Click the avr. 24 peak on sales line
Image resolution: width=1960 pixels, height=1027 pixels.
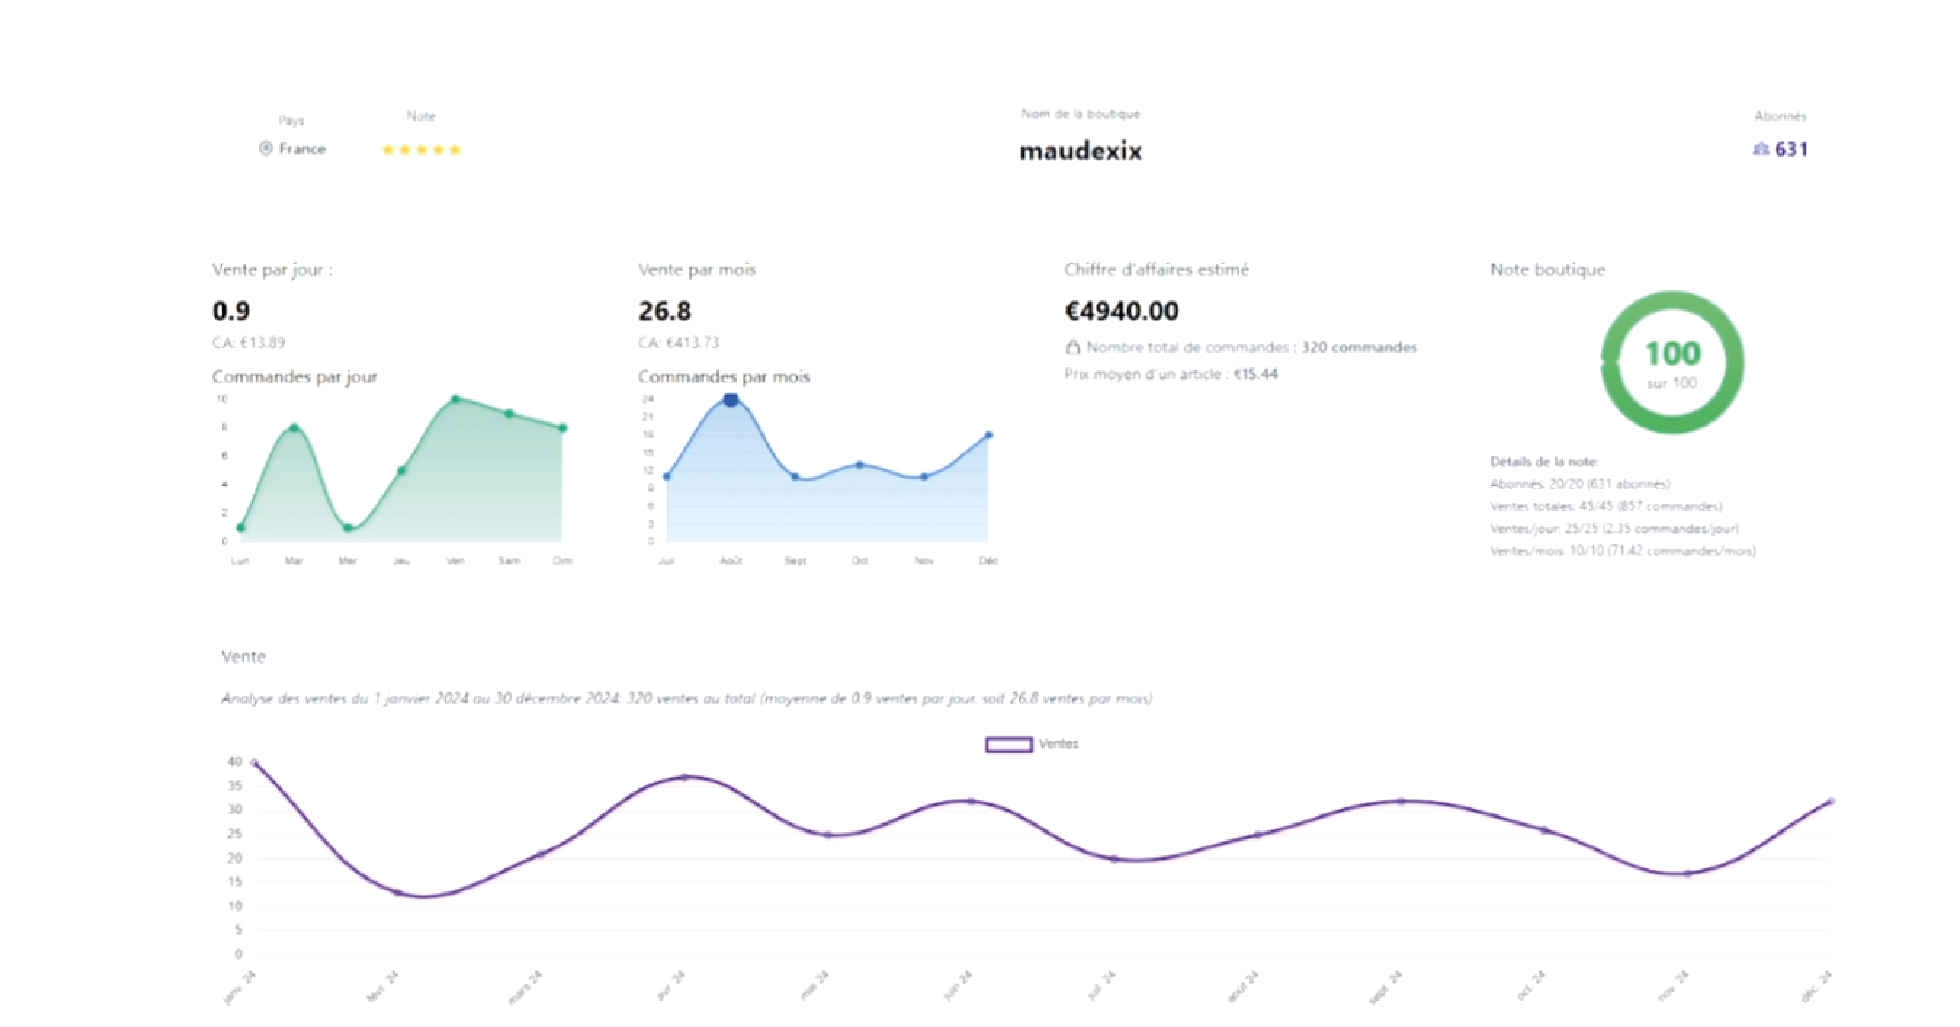[685, 777]
